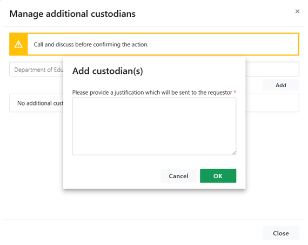Click the yellow block of the warning banner
This screenshot has width=308, height=245.
(18, 44)
